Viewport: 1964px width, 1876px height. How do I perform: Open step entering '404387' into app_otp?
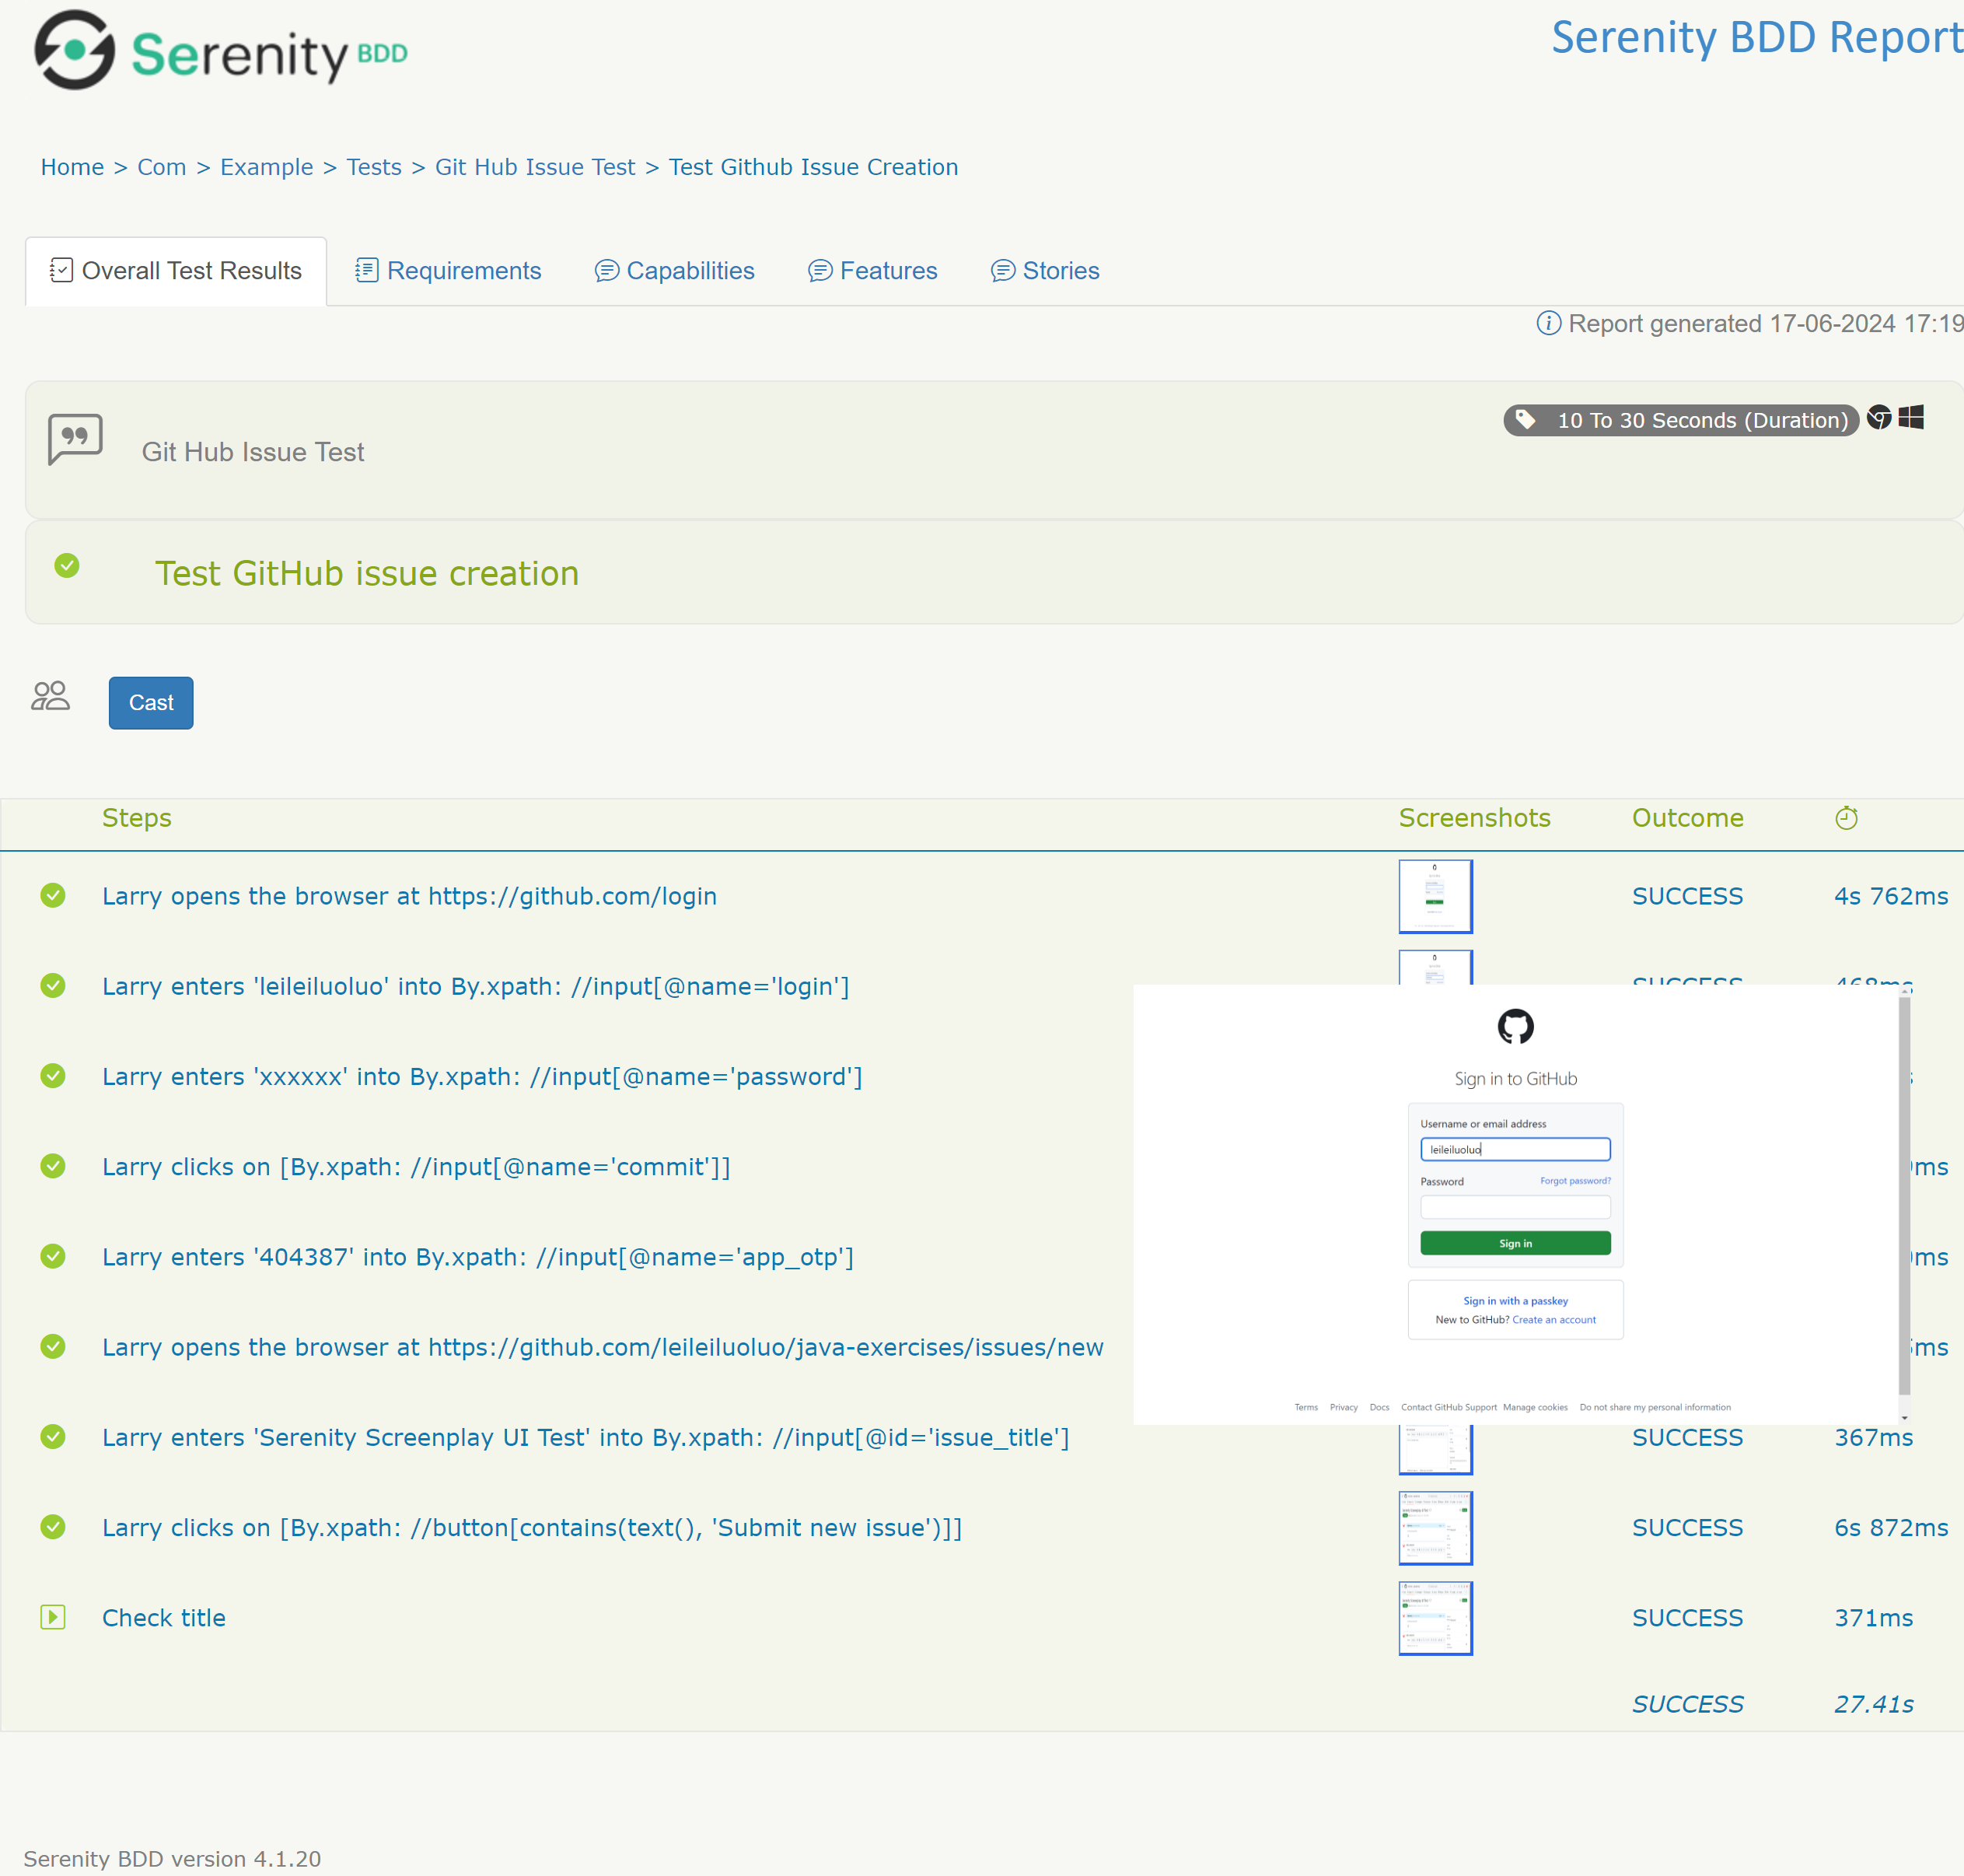click(477, 1257)
